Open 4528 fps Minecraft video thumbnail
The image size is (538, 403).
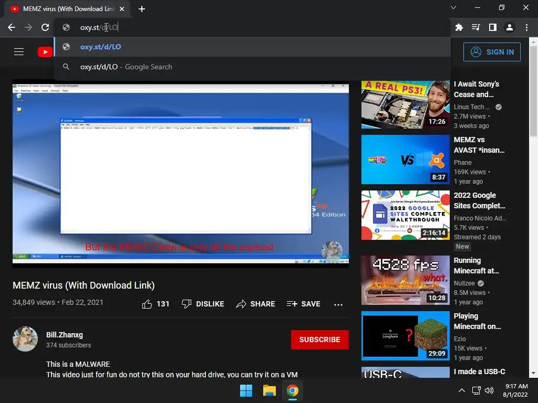pyautogui.click(x=406, y=280)
